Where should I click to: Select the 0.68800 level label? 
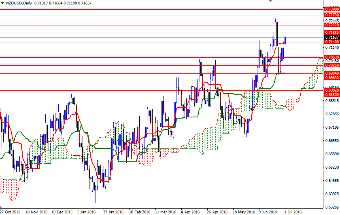tap(331, 95)
